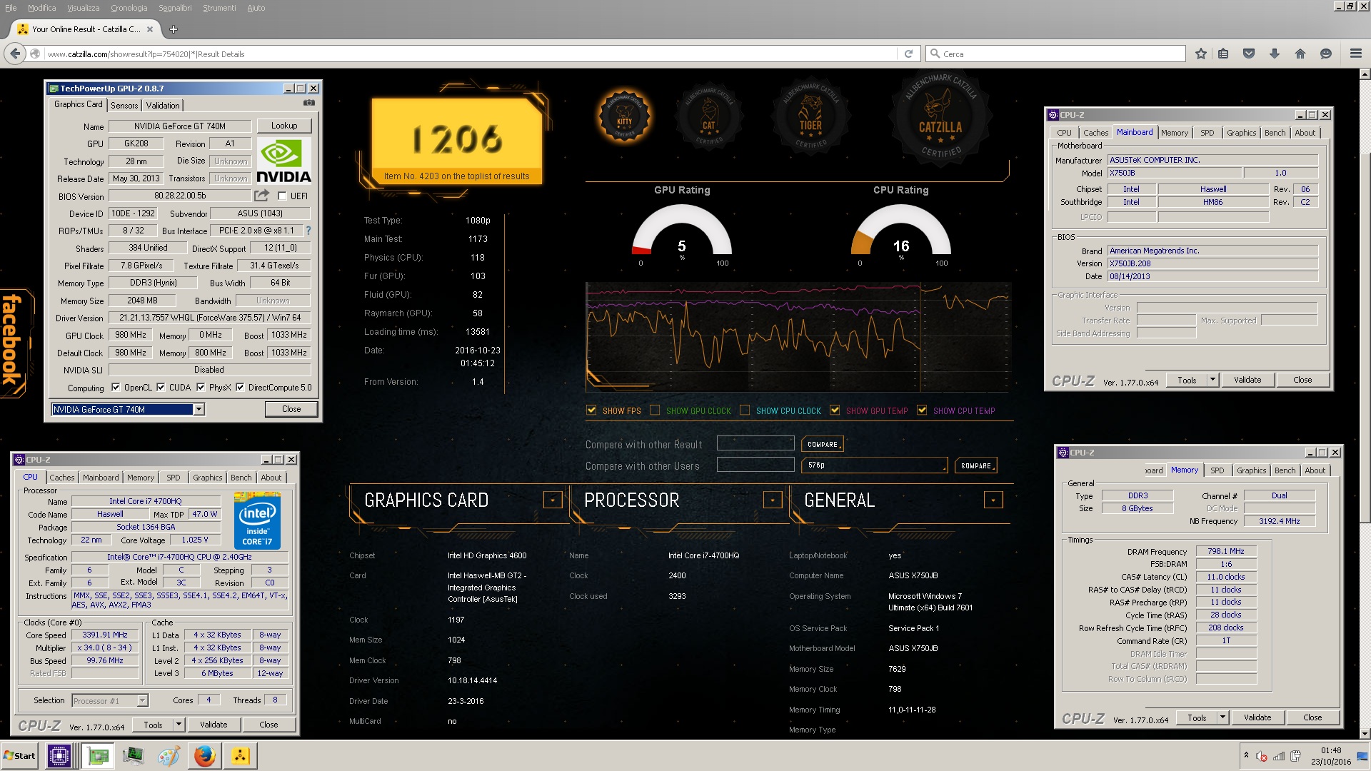Expand the PROCESSOR section arrow
Viewport: 1371px width, 771px height.
click(773, 500)
